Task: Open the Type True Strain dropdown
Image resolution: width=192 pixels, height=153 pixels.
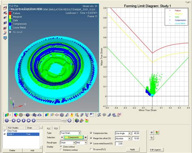Action: [x=70, y=133]
